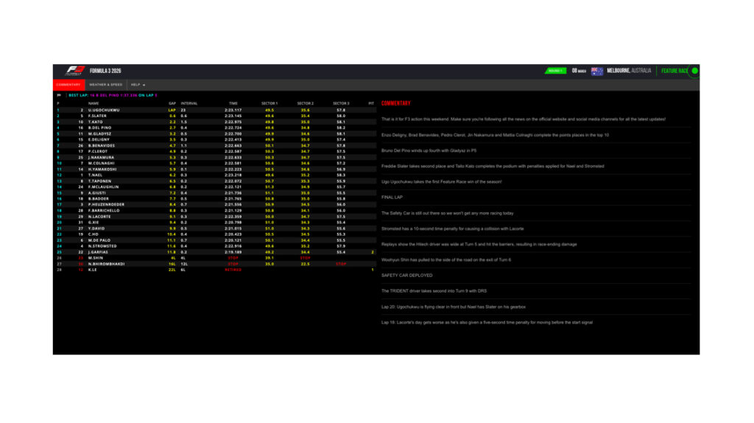Click the chequered flag icon beside Best Lap
Image resolution: width=754 pixels, height=423 pixels.
click(x=59, y=95)
